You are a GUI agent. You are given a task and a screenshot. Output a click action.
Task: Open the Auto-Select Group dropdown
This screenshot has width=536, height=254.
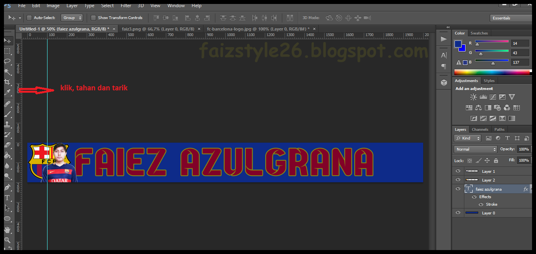[x=72, y=18]
